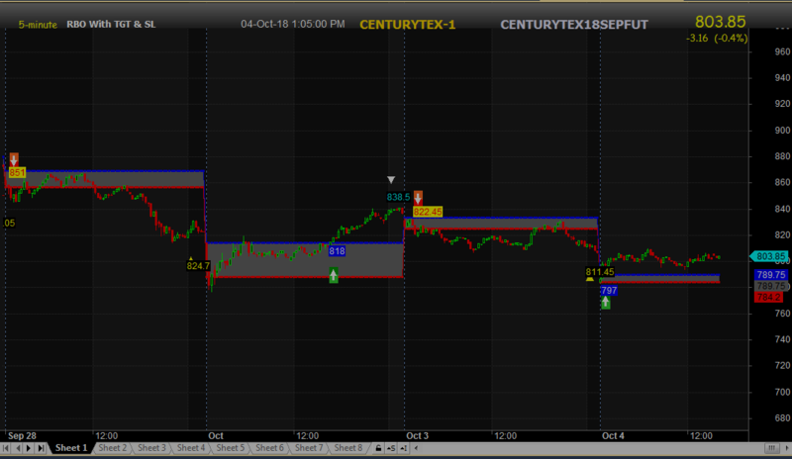
Task: Open Sheet 3 tab
Action: pyautogui.click(x=151, y=448)
